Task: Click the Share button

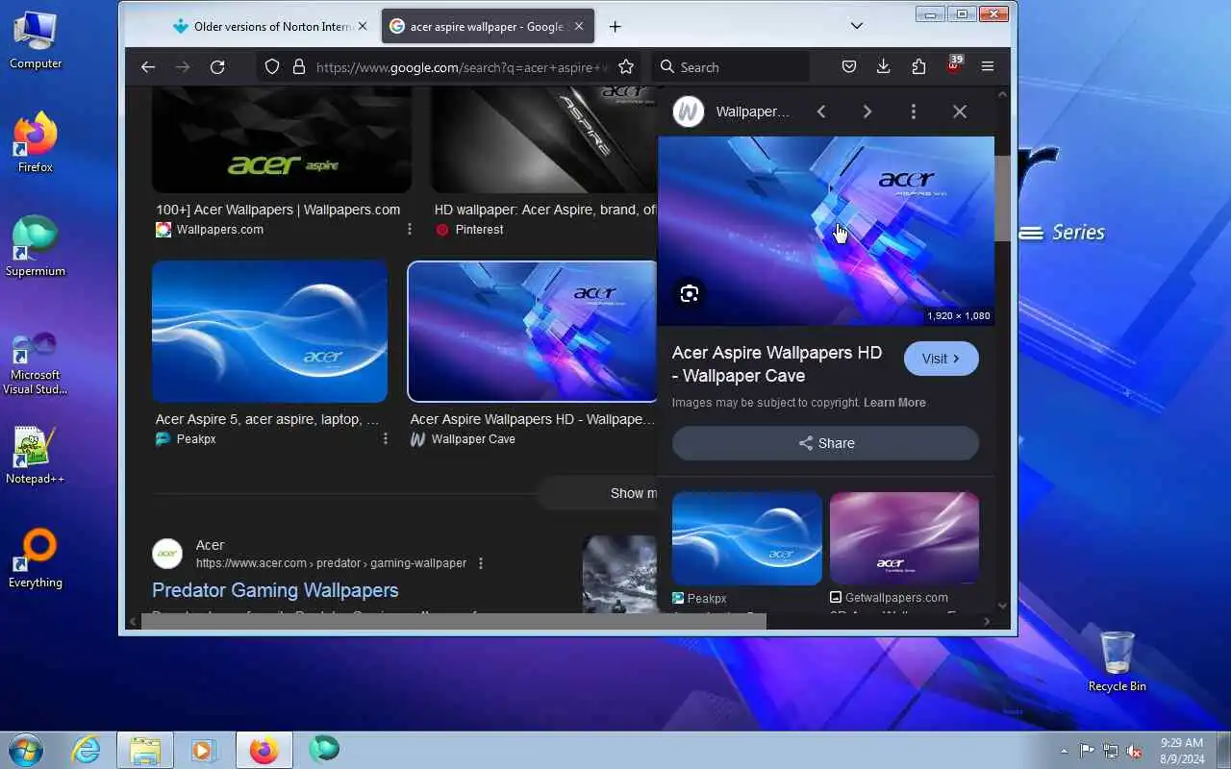Action: point(825,443)
